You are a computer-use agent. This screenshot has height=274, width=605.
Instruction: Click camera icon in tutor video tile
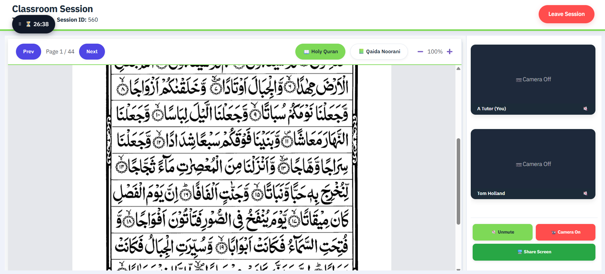(x=519, y=80)
